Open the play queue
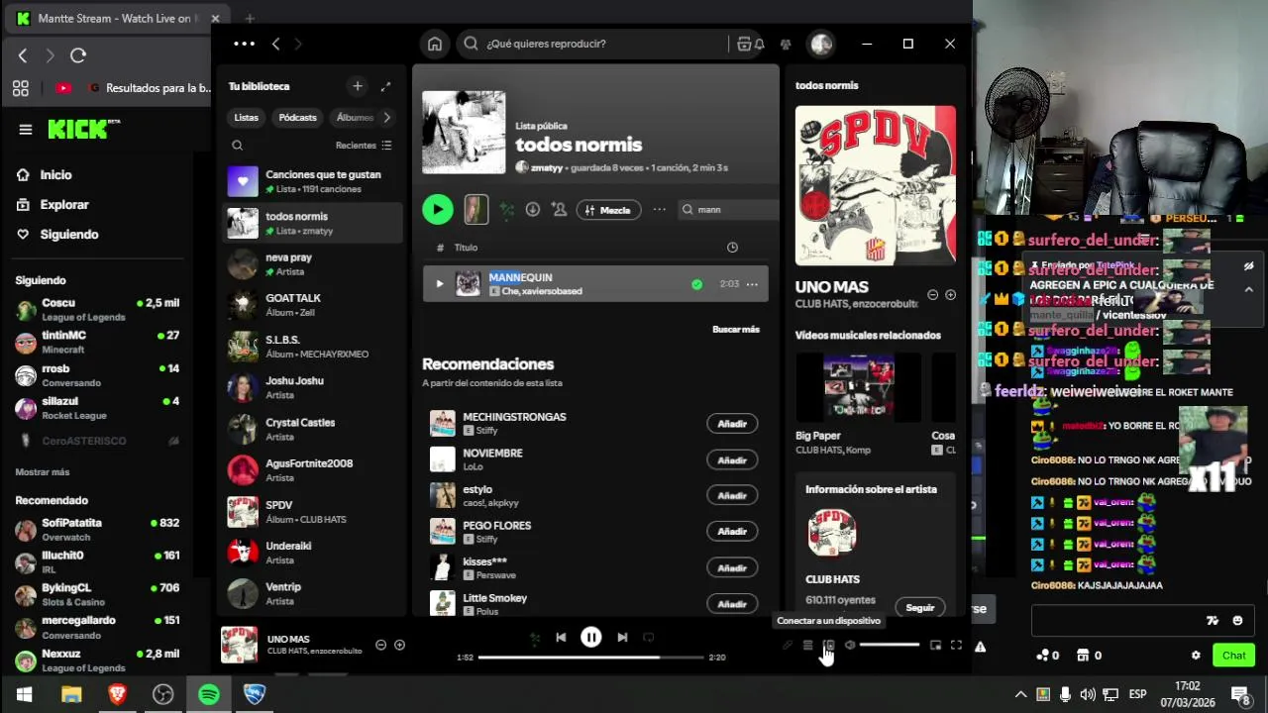 pos(808,646)
